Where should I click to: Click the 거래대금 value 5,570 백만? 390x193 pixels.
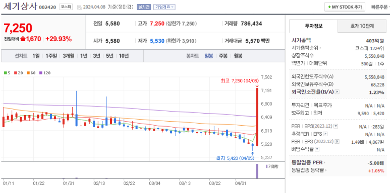(x=257, y=41)
